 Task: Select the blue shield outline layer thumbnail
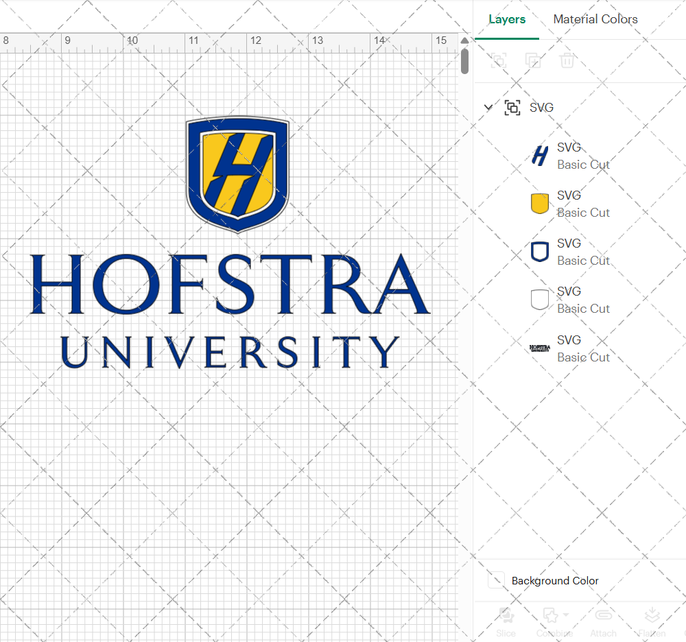point(540,252)
